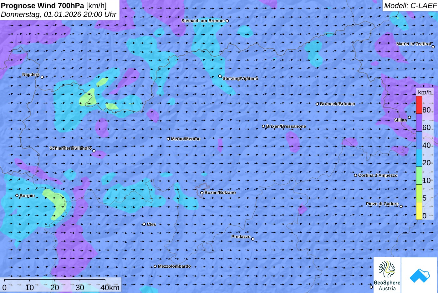This screenshot has height=293, width=438.
Task: Click the cyan 20 km/h legend color
Action: pyautogui.click(x=419, y=158)
